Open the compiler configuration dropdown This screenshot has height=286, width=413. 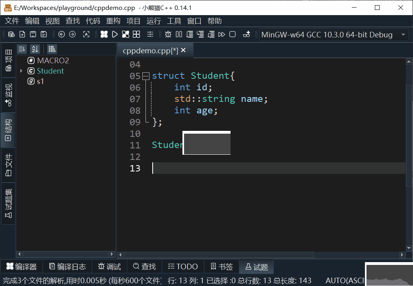click(334, 35)
